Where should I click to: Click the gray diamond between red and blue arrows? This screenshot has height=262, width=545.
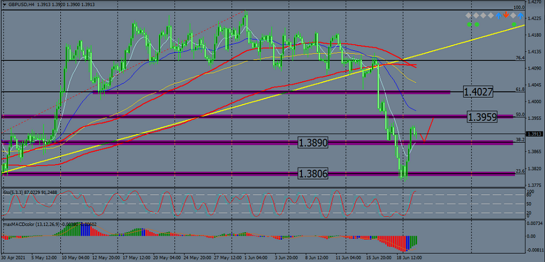(513, 15)
